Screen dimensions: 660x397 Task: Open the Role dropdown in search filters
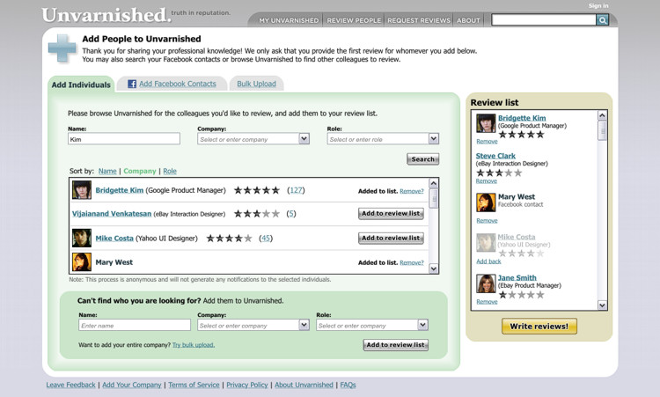pos(434,138)
